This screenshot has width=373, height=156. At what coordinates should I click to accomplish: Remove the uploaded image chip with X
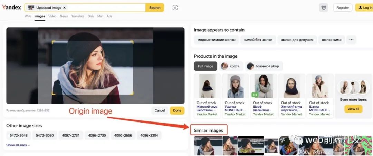coord(65,8)
